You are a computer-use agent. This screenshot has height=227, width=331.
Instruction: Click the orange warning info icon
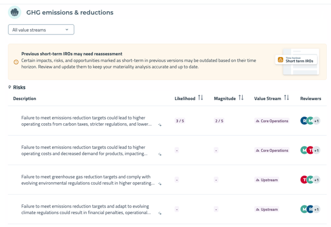(16, 62)
